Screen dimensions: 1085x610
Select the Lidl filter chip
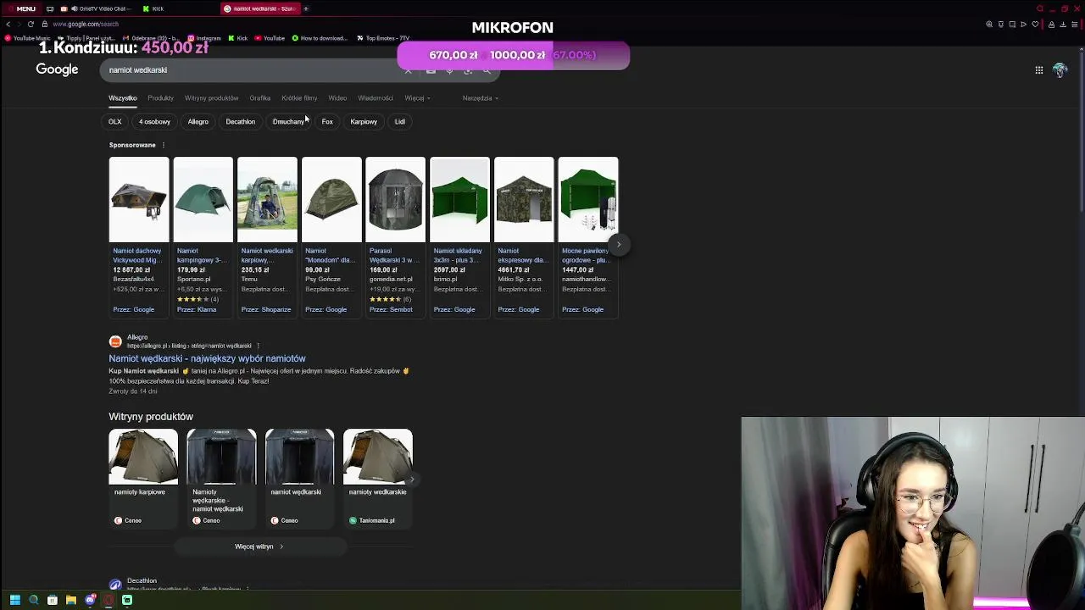[x=400, y=122]
